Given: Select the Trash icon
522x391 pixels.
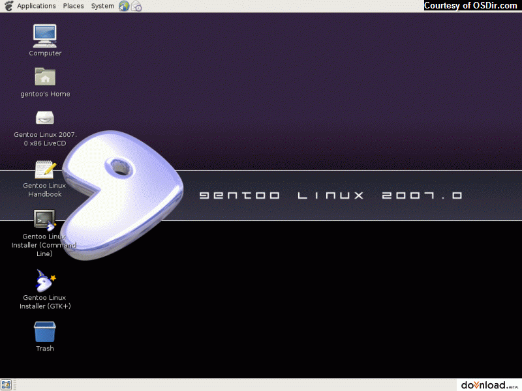Looking at the screenshot, I should pyautogui.click(x=44, y=332).
